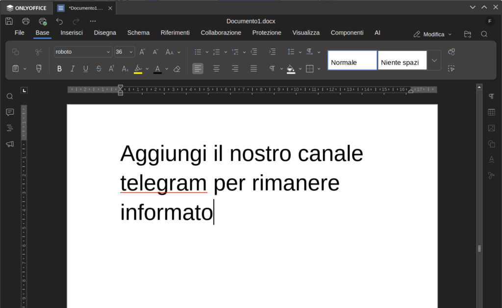
Task: Align text left
Action: coord(198,69)
